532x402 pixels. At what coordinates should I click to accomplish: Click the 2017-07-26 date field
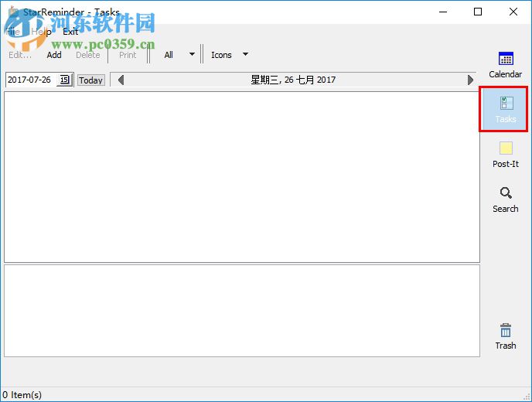(x=30, y=80)
